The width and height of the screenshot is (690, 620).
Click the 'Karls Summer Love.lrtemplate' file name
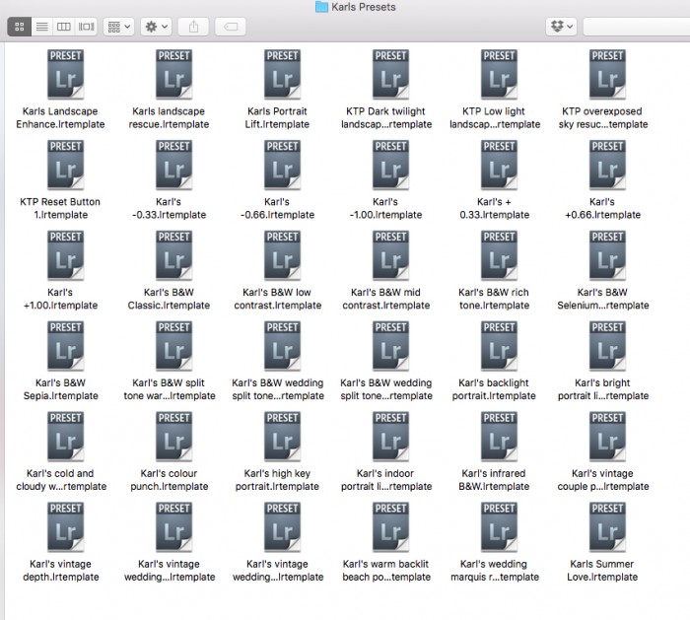pyautogui.click(x=602, y=571)
